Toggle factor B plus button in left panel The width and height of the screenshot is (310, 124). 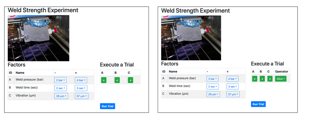click(x=117, y=80)
